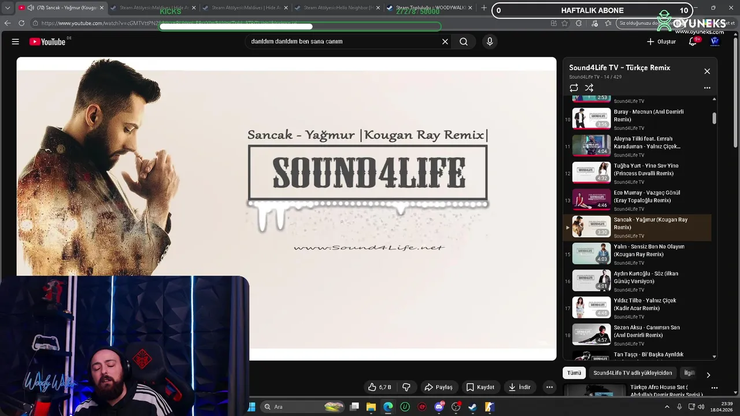Screen dimensions: 740x416
Task: Open the system tray volume control
Action: 701,407
